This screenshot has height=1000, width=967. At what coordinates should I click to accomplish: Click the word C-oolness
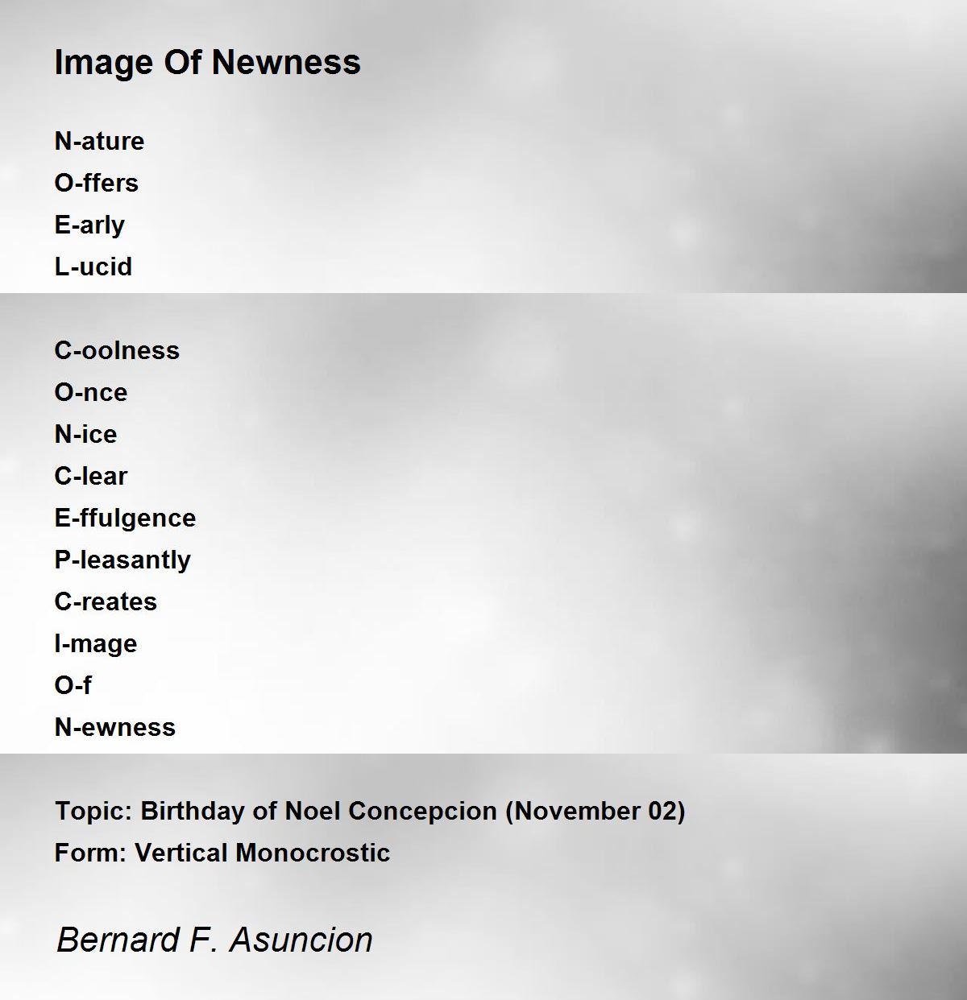(x=117, y=350)
